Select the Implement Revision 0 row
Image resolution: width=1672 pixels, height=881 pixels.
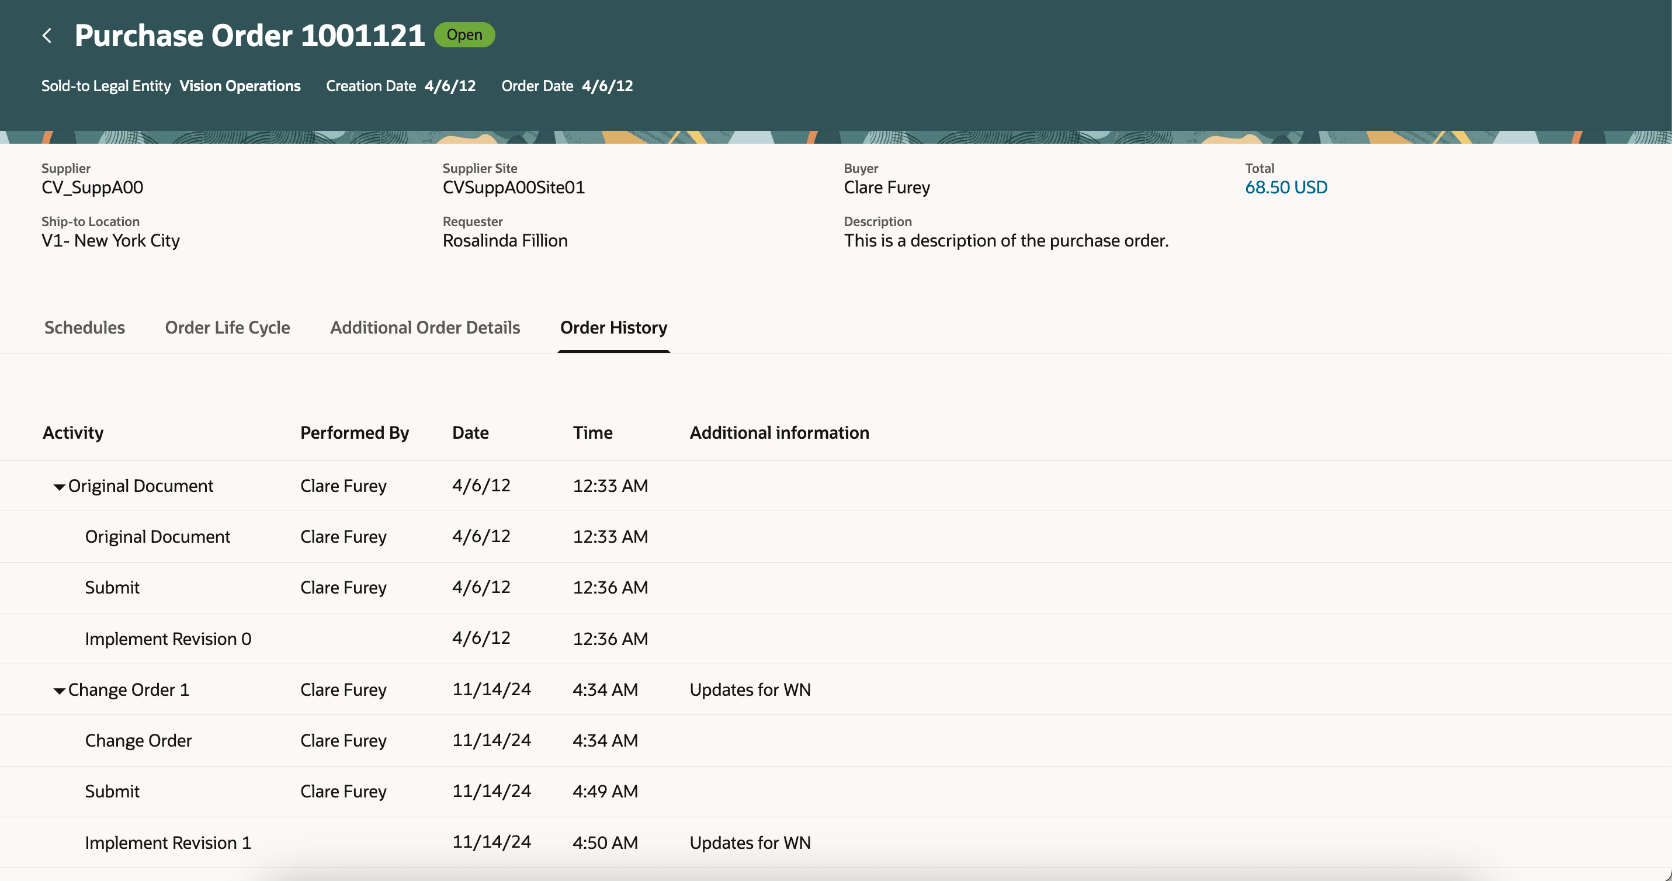point(168,639)
